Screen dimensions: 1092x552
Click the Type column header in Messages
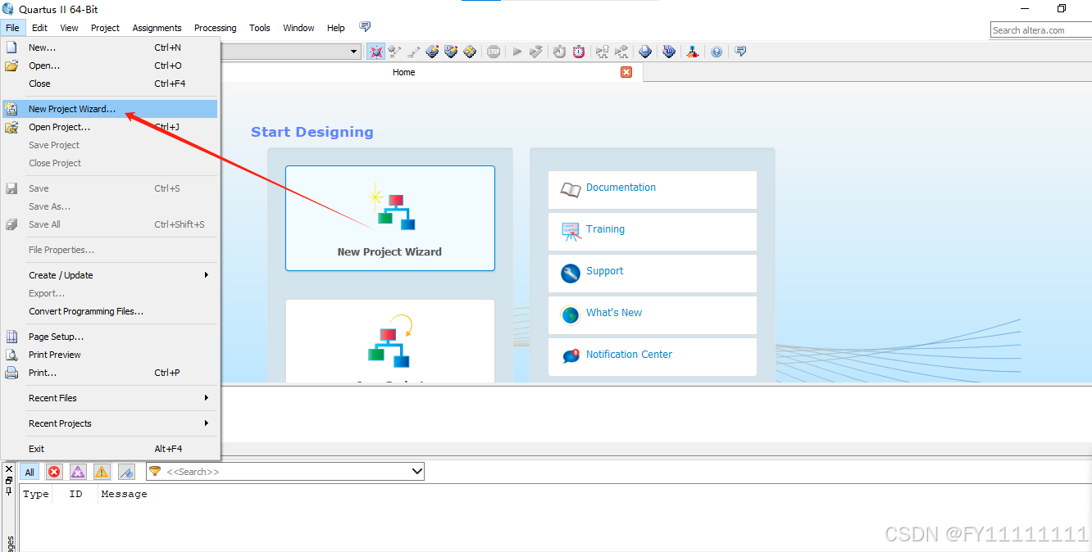coord(36,494)
